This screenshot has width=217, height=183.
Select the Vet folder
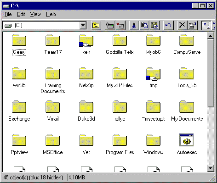coord(86,144)
